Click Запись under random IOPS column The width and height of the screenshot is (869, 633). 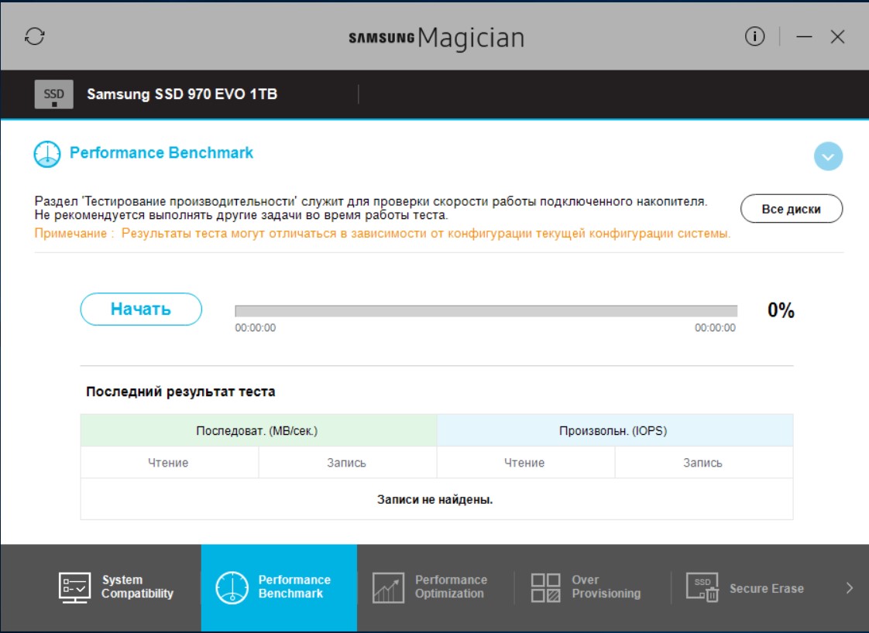(704, 463)
